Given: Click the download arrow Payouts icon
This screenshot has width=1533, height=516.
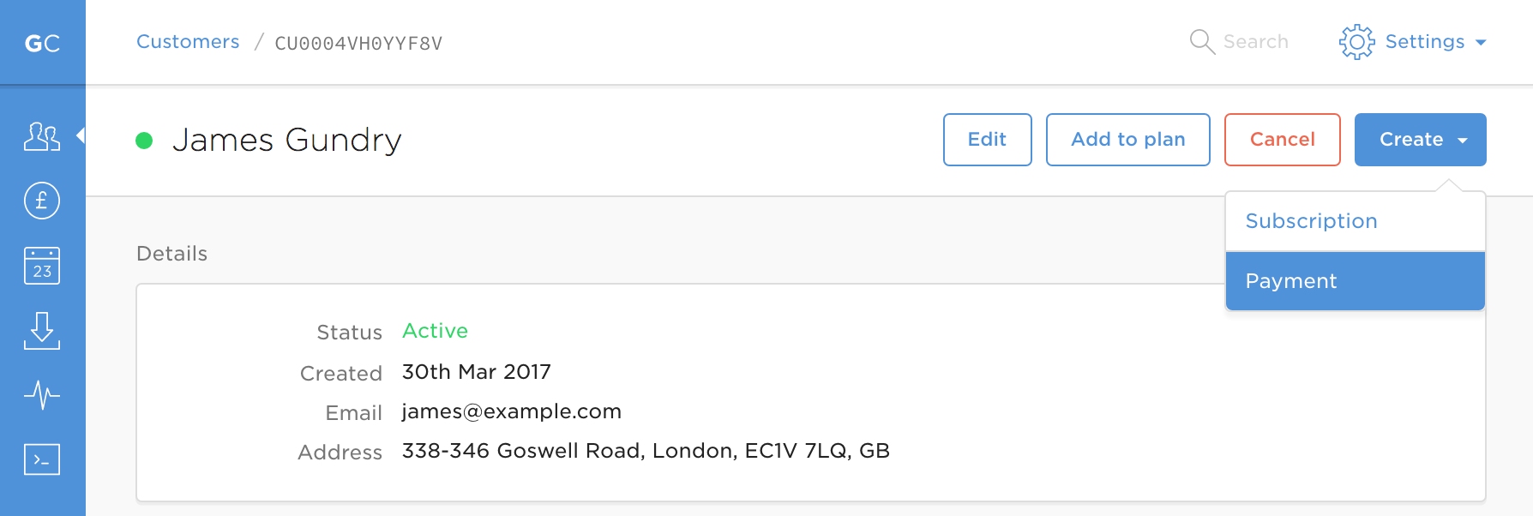Looking at the screenshot, I should (42, 331).
